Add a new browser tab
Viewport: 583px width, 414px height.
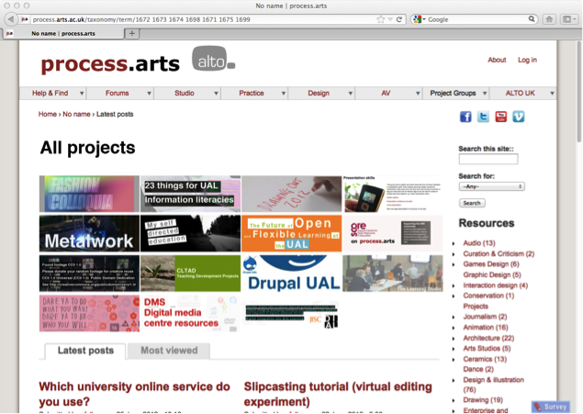coord(131,33)
